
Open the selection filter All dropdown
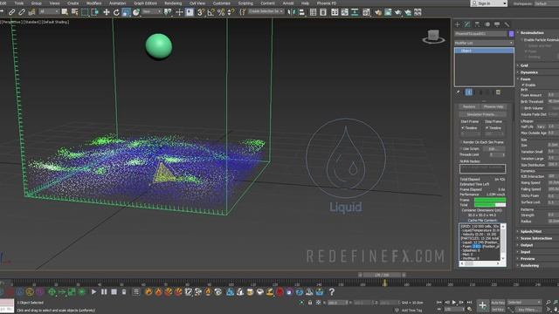tap(49, 11)
